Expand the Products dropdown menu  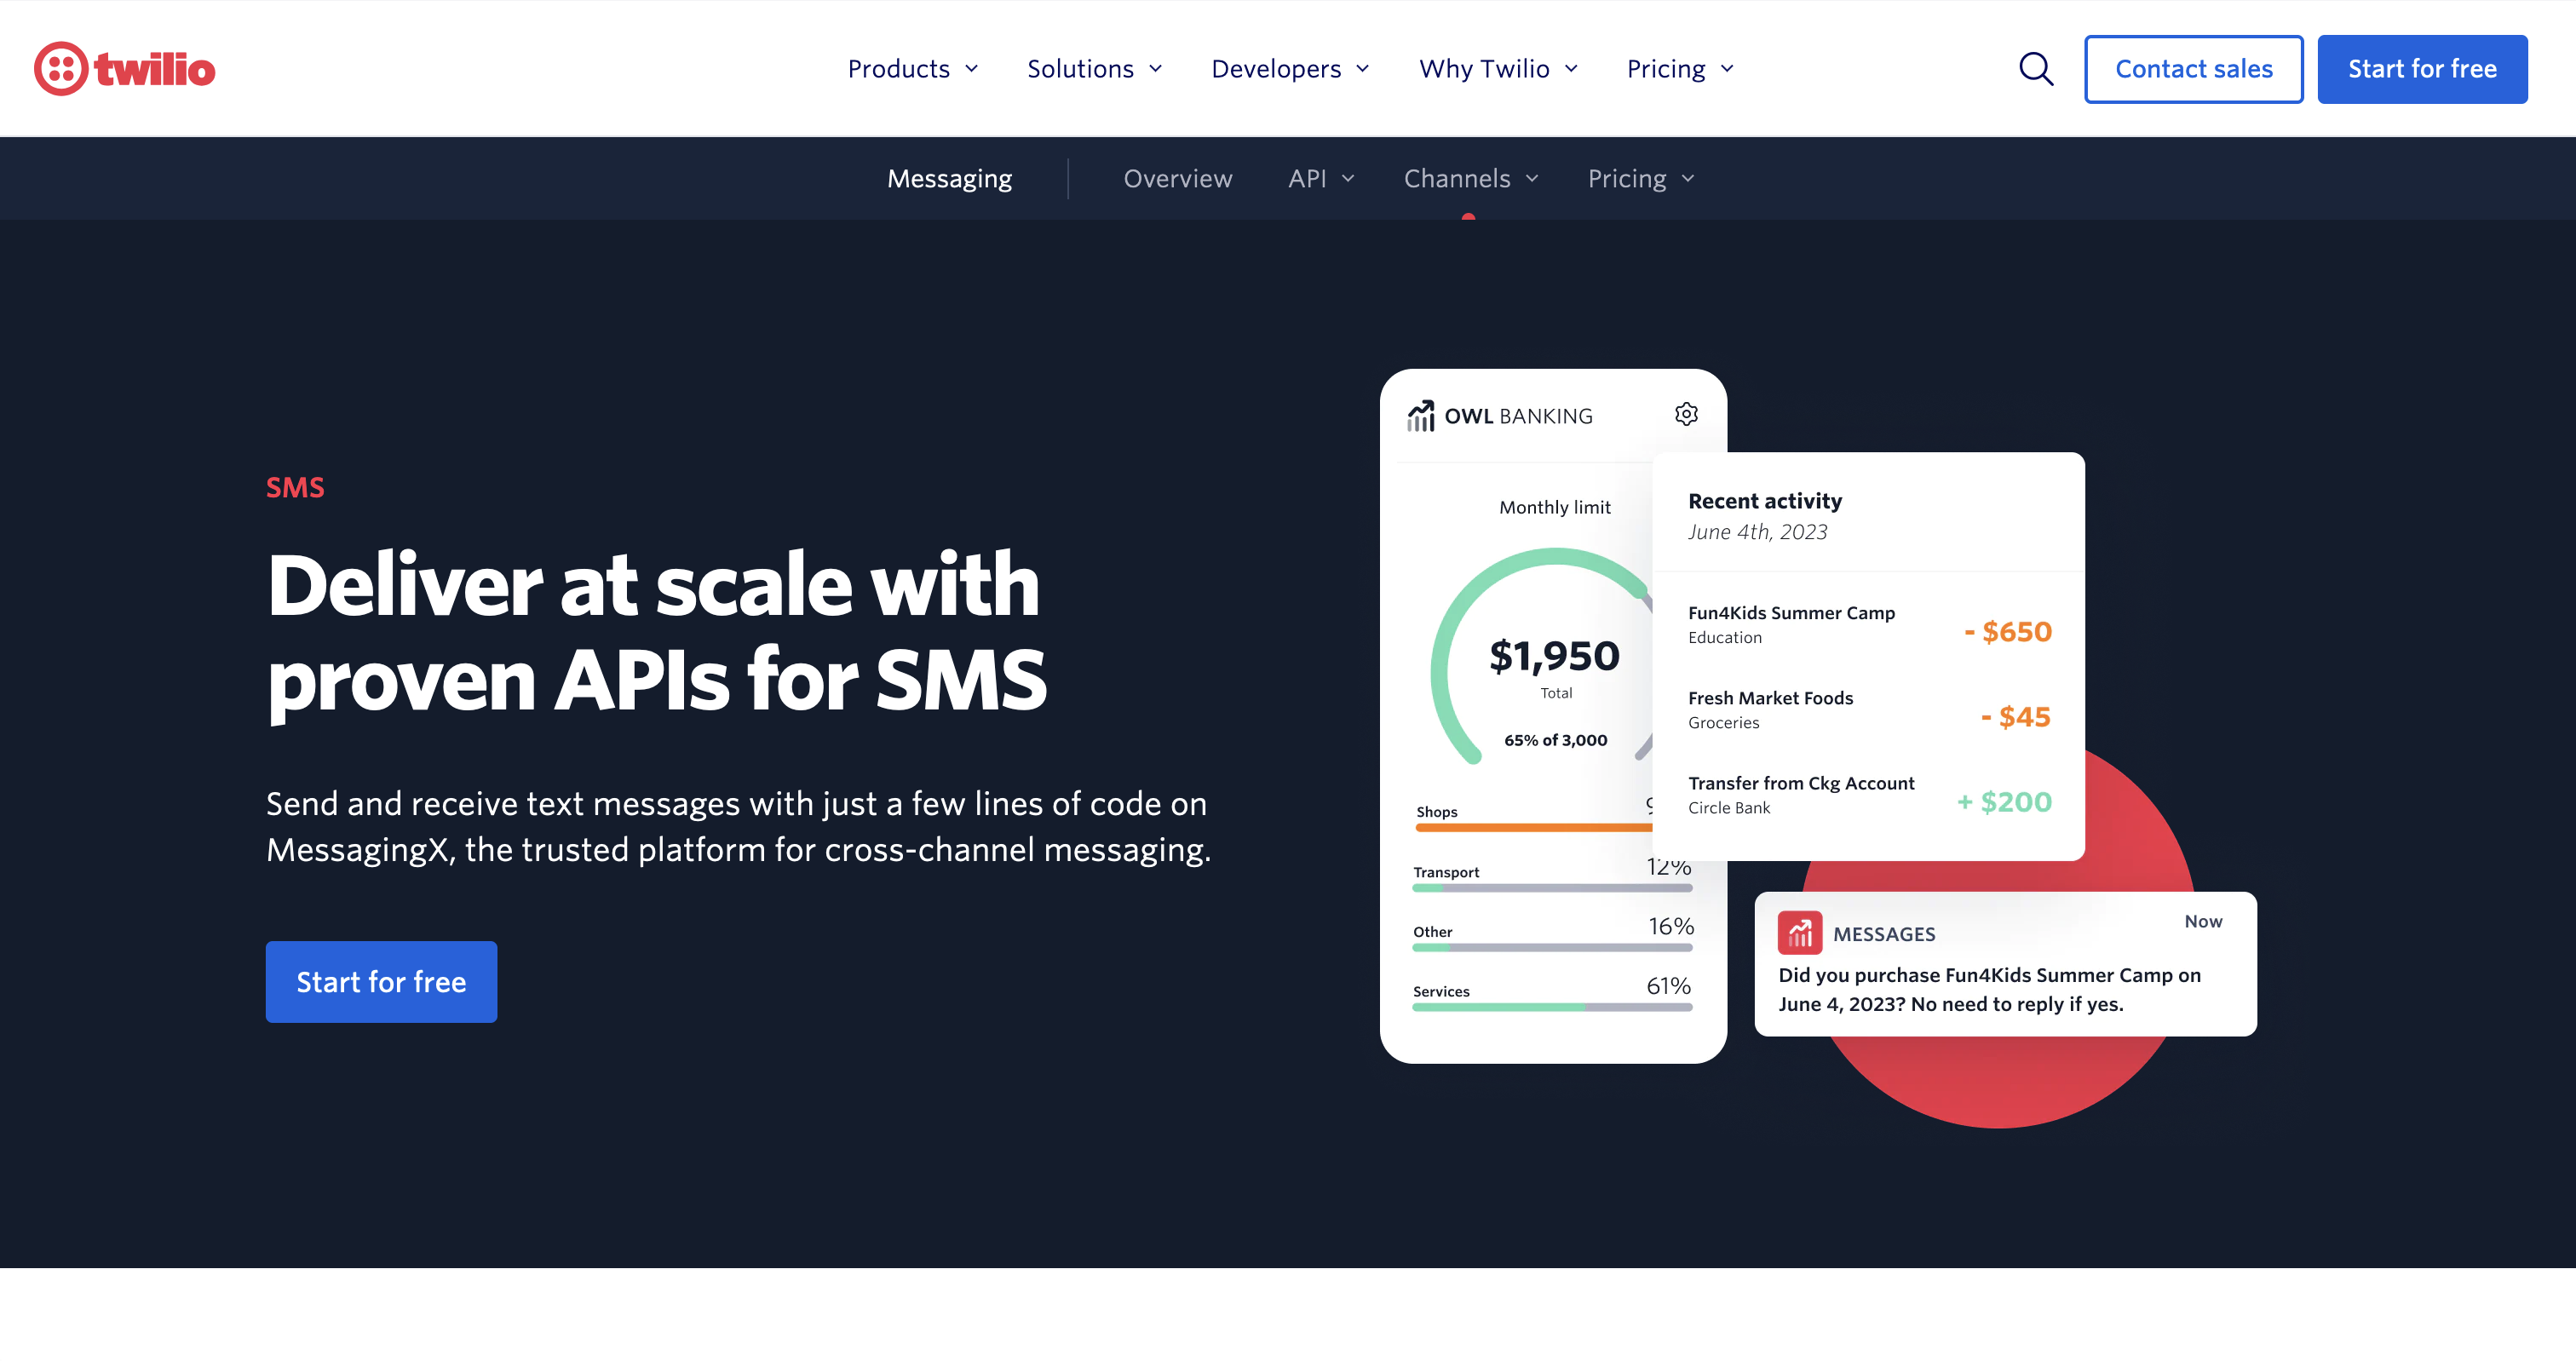click(911, 68)
